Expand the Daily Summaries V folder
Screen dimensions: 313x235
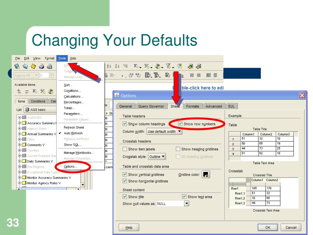19,161
